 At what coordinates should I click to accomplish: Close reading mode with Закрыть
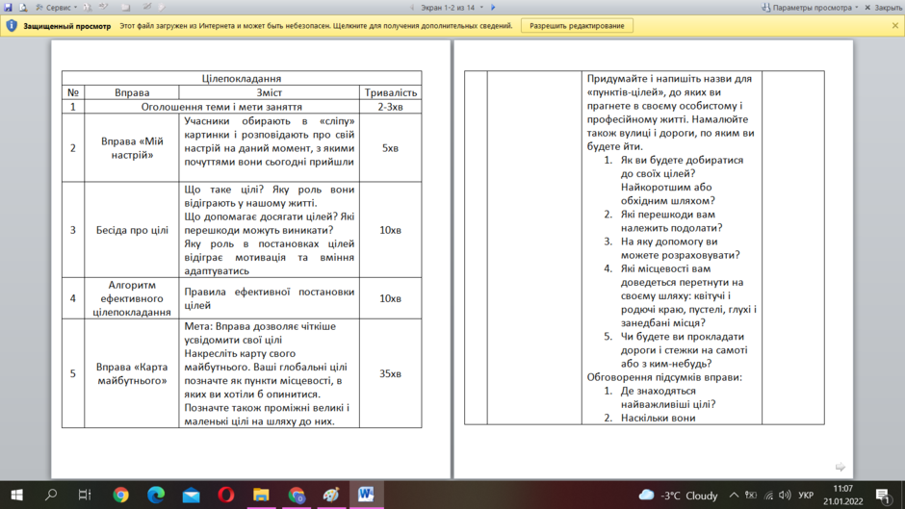tap(883, 8)
